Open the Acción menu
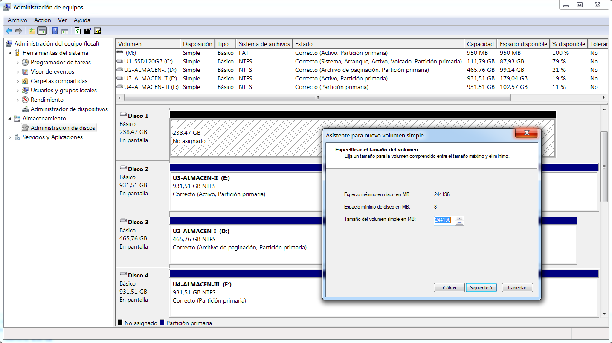612x343 pixels. tap(42, 20)
